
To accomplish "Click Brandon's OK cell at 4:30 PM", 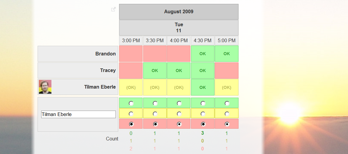I will [202, 54].
